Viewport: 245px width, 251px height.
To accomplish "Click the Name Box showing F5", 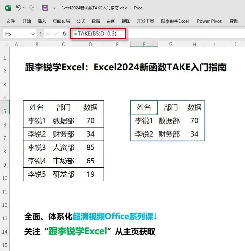I will 20,34.
